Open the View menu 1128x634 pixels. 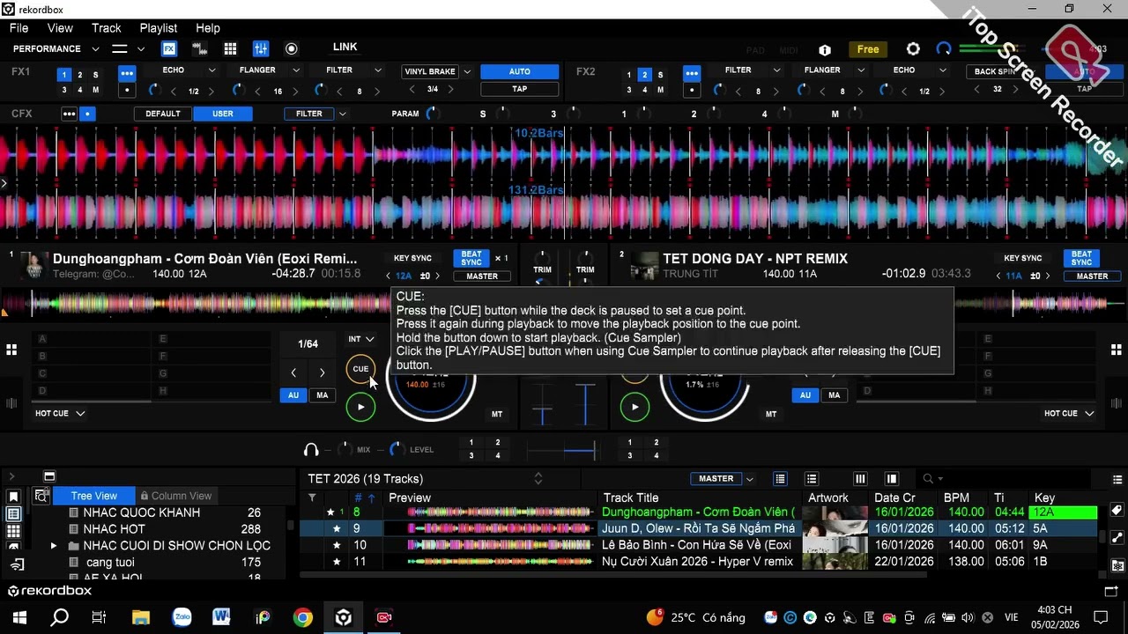60,28
